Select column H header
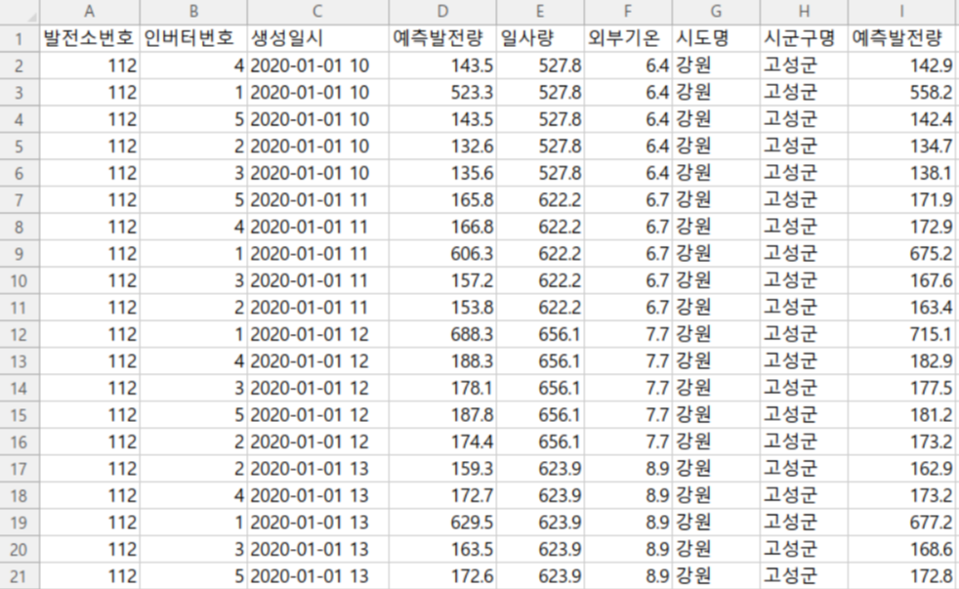The image size is (959, 589). [x=805, y=12]
